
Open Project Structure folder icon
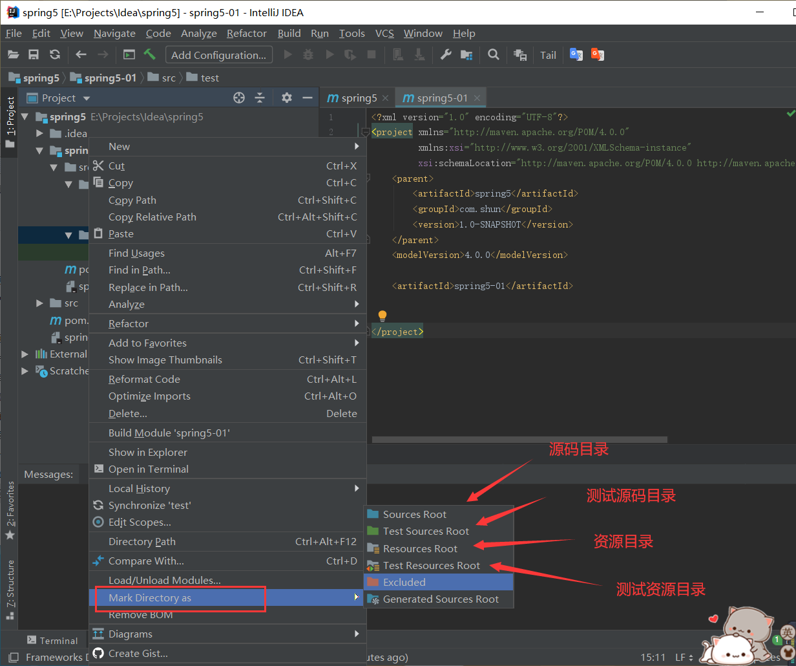pyautogui.click(x=466, y=55)
